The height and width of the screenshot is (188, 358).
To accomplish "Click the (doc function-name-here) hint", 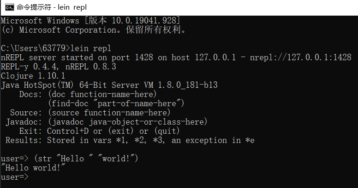I will point(102,94).
